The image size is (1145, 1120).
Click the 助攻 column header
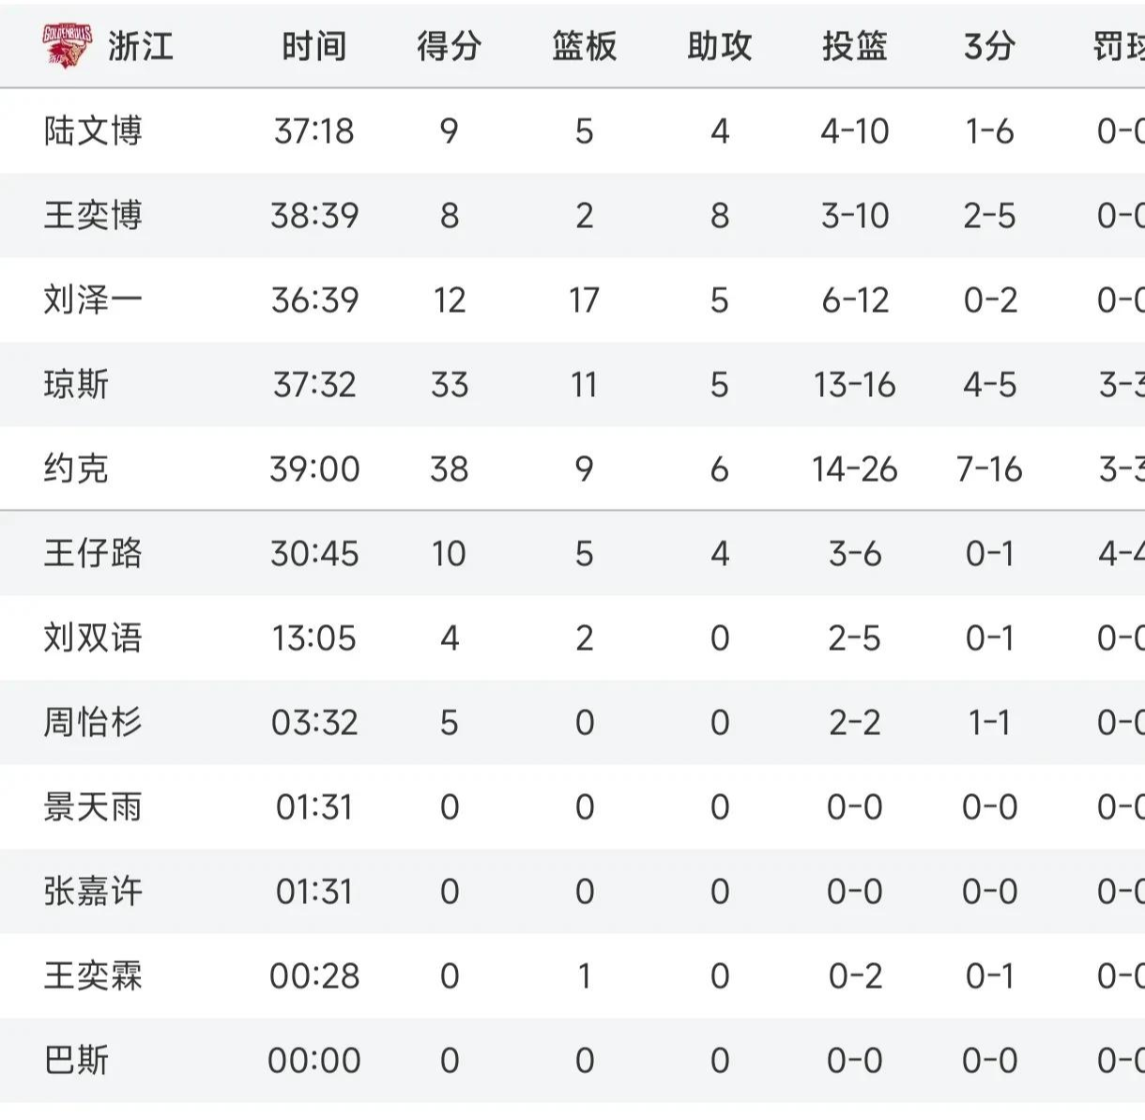(719, 46)
